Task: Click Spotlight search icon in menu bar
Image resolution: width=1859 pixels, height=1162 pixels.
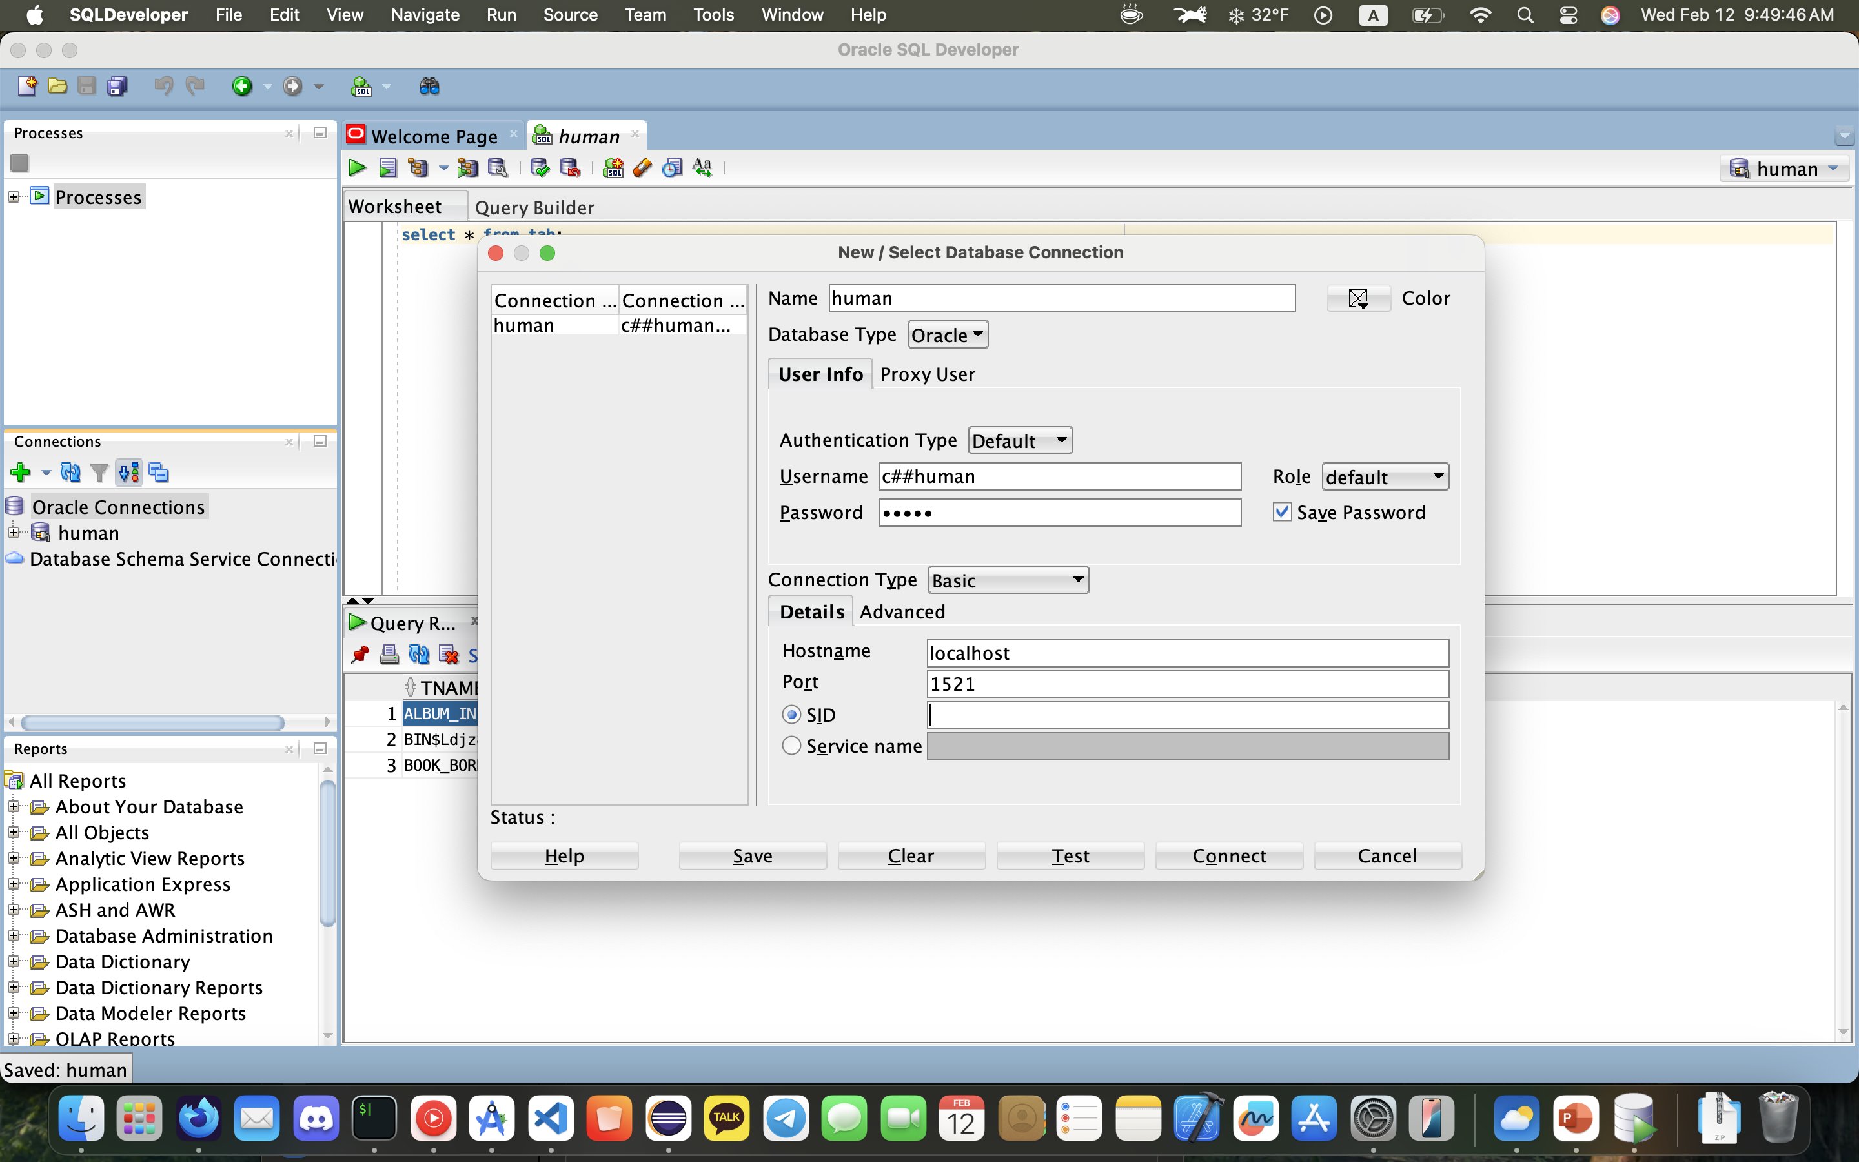Action: click(x=1526, y=15)
